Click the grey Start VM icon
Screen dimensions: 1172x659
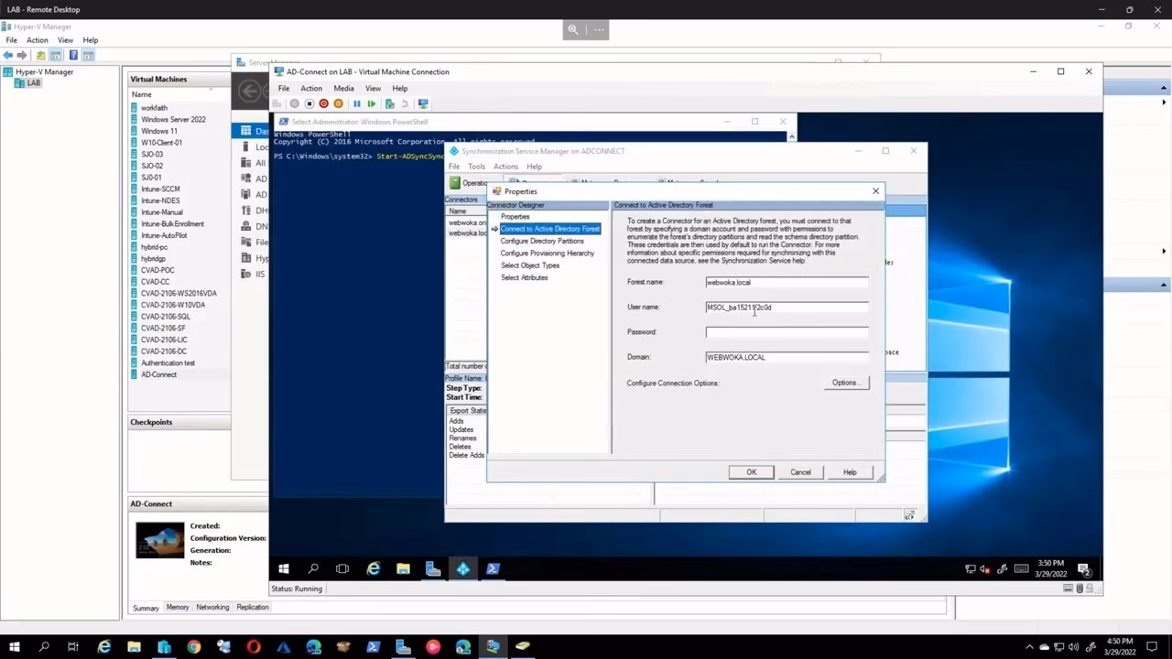[x=295, y=103]
